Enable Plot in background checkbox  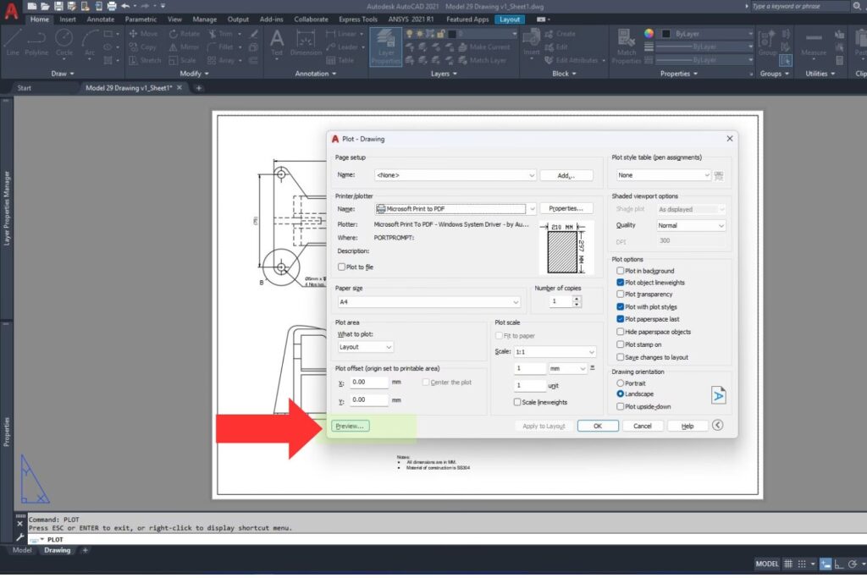click(620, 271)
